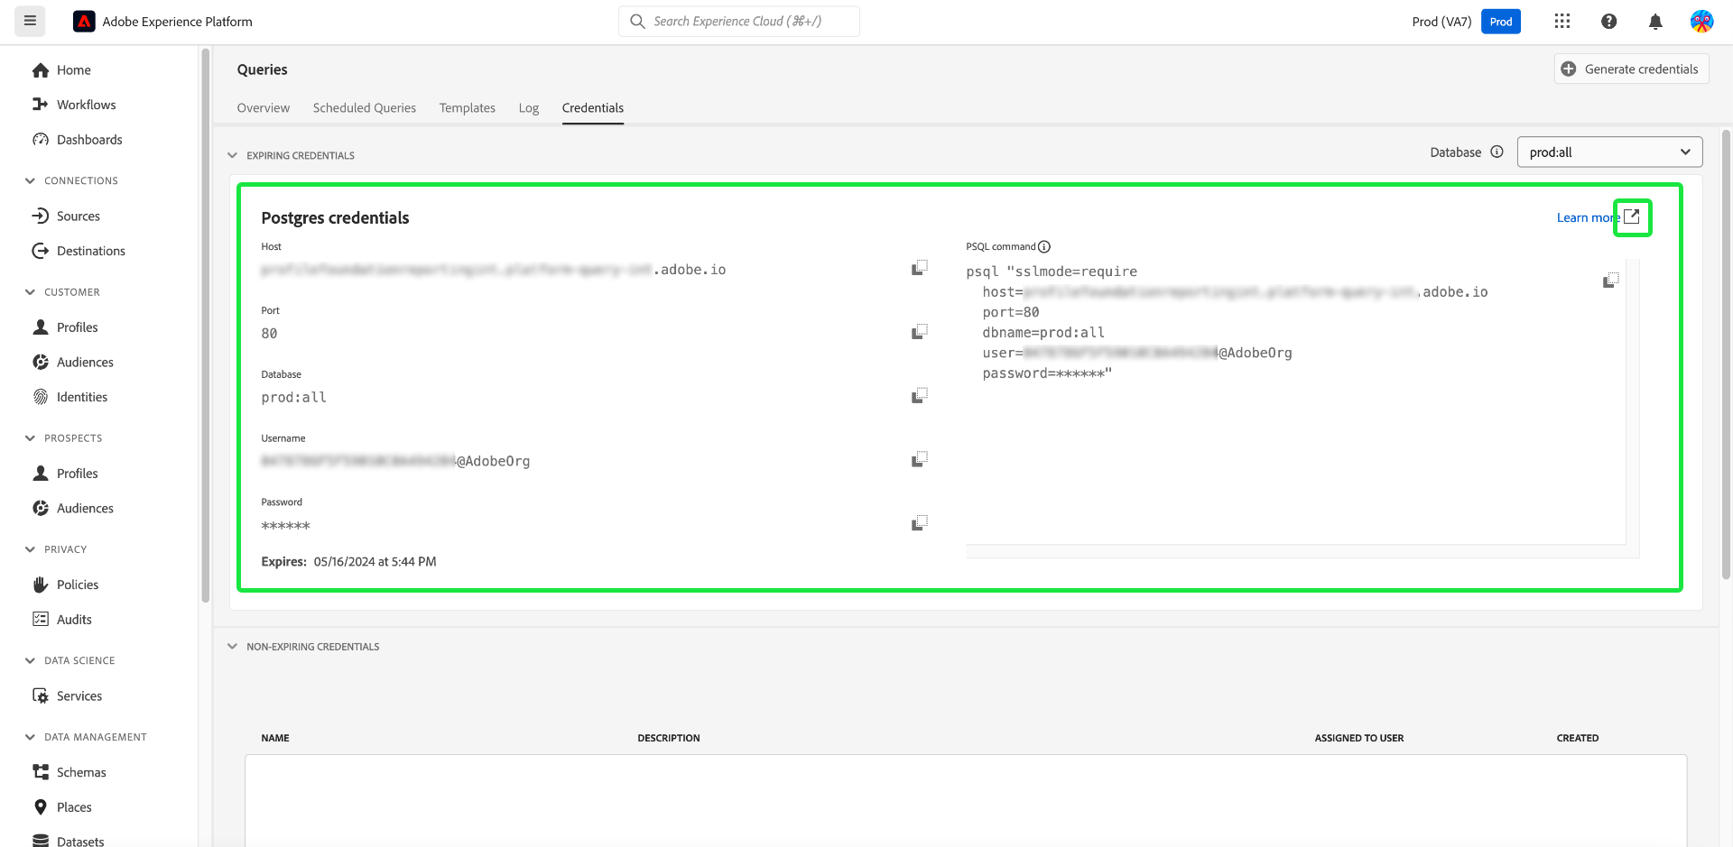Copy the PSQL command
The width and height of the screenshot is (1733, 847).
click(x=1611, y=280)
